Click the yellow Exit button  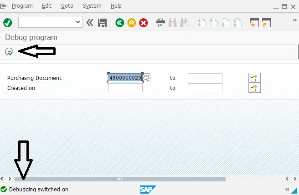132,23
